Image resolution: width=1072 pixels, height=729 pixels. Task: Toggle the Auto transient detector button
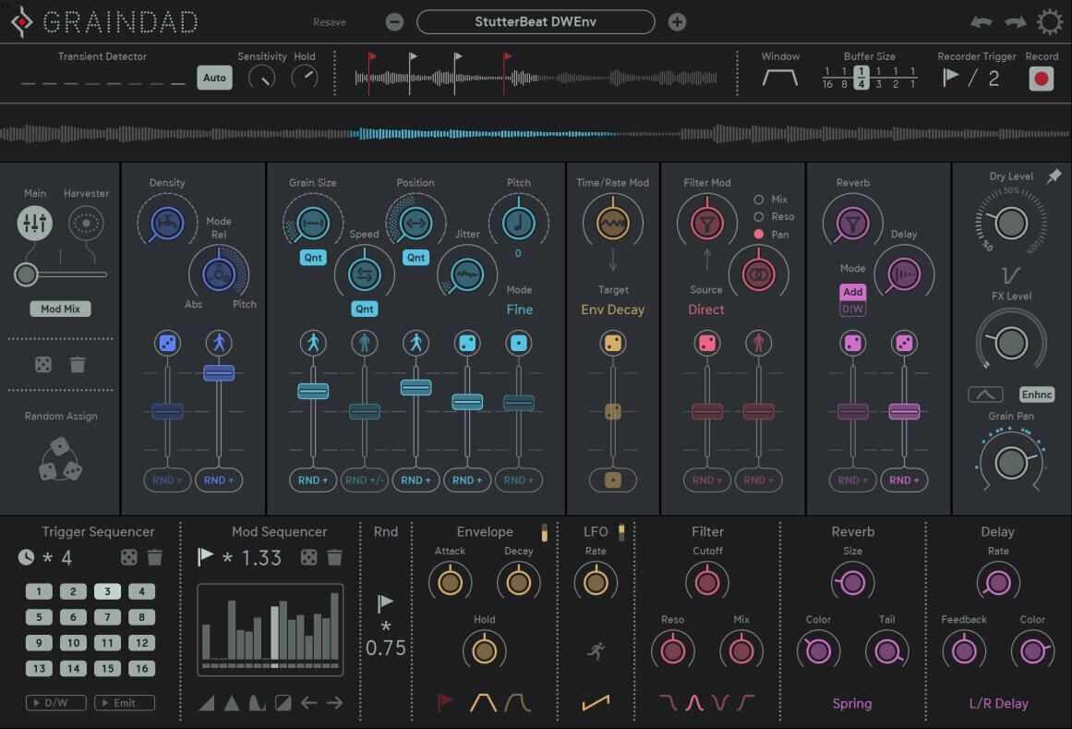[x=214, y=79]
